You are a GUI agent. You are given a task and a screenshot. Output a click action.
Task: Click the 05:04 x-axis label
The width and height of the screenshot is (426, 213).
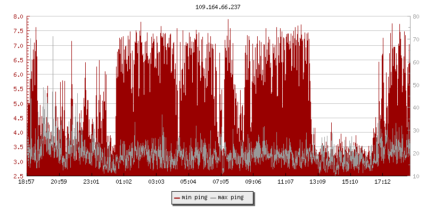(189, 182)
